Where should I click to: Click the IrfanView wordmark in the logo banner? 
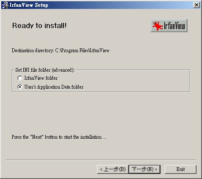coord(174,26)
